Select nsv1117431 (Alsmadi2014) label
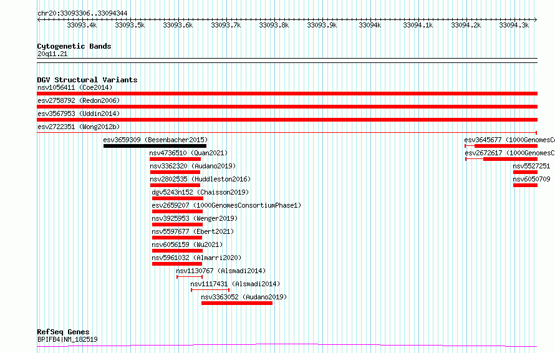The image size is (555, 353). pyautogui.click(x=235, y=284)
